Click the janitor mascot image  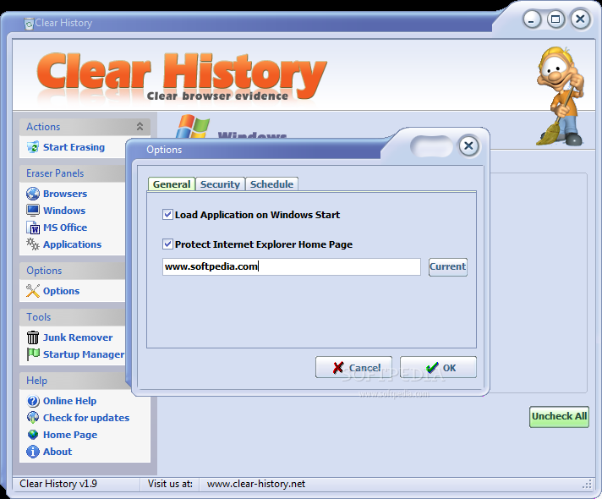(561, 96)
